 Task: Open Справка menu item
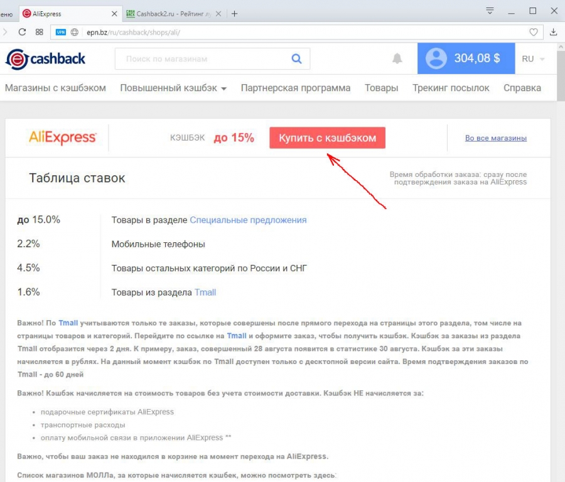pyautogui.click(x=522, y=88)
